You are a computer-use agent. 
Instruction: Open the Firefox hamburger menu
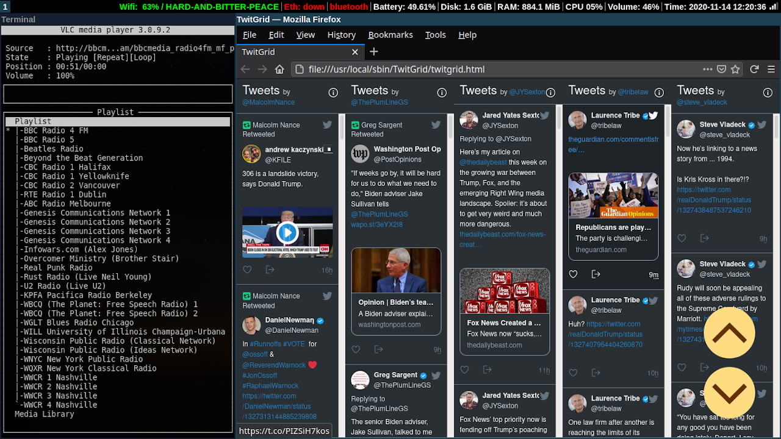pos(771,70)
